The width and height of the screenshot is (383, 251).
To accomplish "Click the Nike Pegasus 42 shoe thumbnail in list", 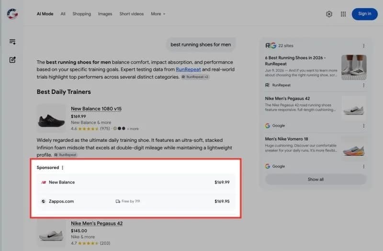I will 51,233.
